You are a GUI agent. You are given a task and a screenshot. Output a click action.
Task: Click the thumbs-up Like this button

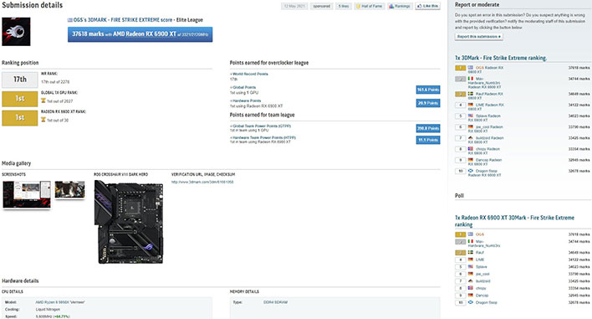pyautogui.click(x=428, y=6)
